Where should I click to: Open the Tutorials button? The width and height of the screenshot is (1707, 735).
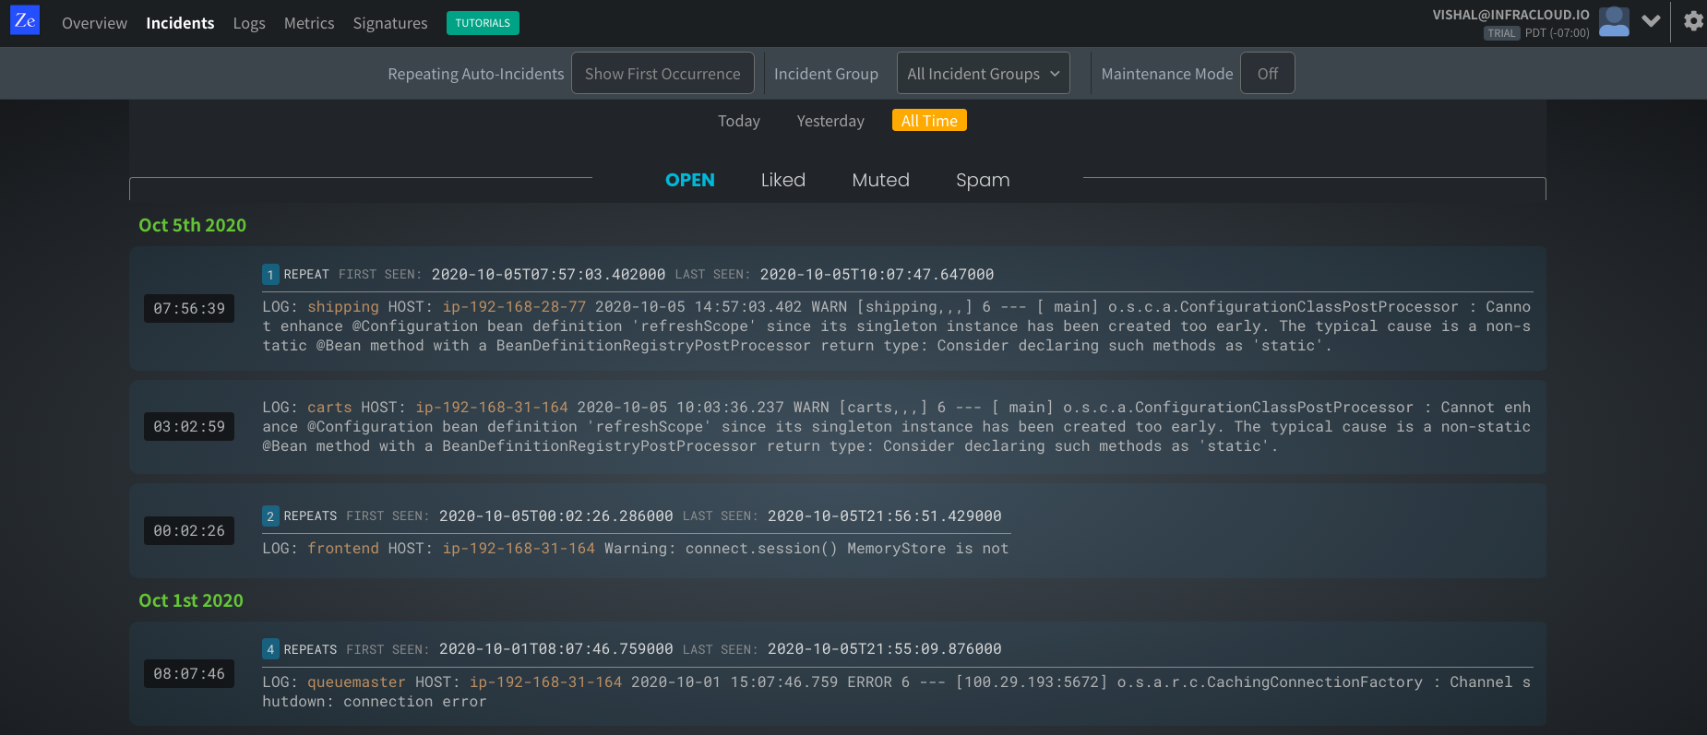click(483, 23)
